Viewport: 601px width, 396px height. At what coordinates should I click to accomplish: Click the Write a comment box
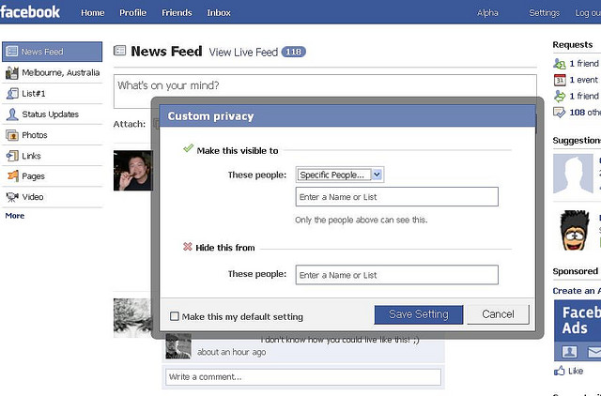302,377
